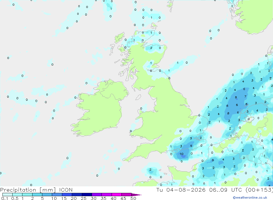Select the "06..09 UTC" time range text
This screenshot has width=273, height=200.
pos(226,190)
